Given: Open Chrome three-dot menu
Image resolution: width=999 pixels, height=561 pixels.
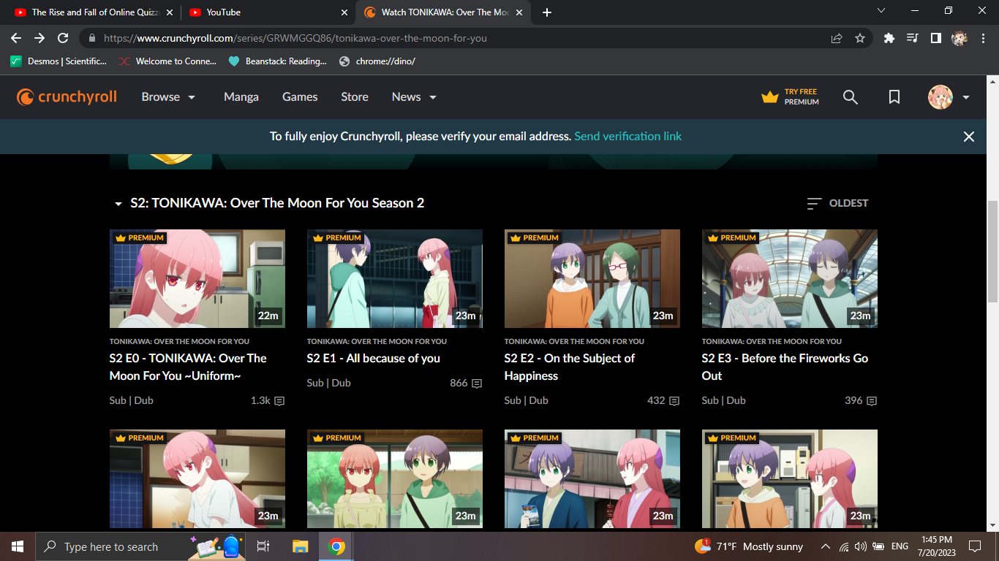Looking at the screenshot, I should coord(982,38).
